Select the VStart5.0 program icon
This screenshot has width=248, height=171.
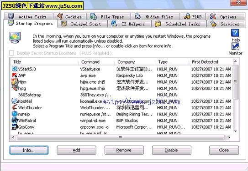(x=15, y=69)
